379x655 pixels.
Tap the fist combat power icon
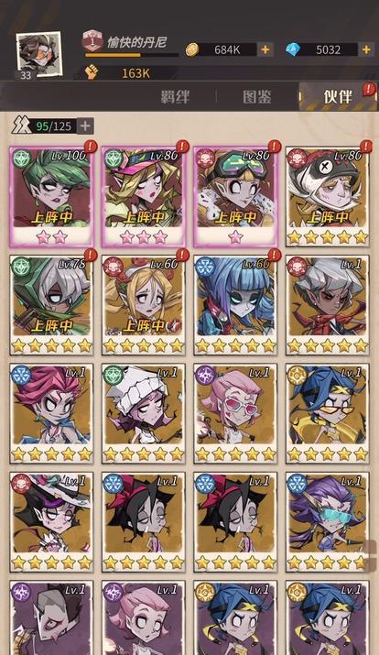tap(91, 72)
